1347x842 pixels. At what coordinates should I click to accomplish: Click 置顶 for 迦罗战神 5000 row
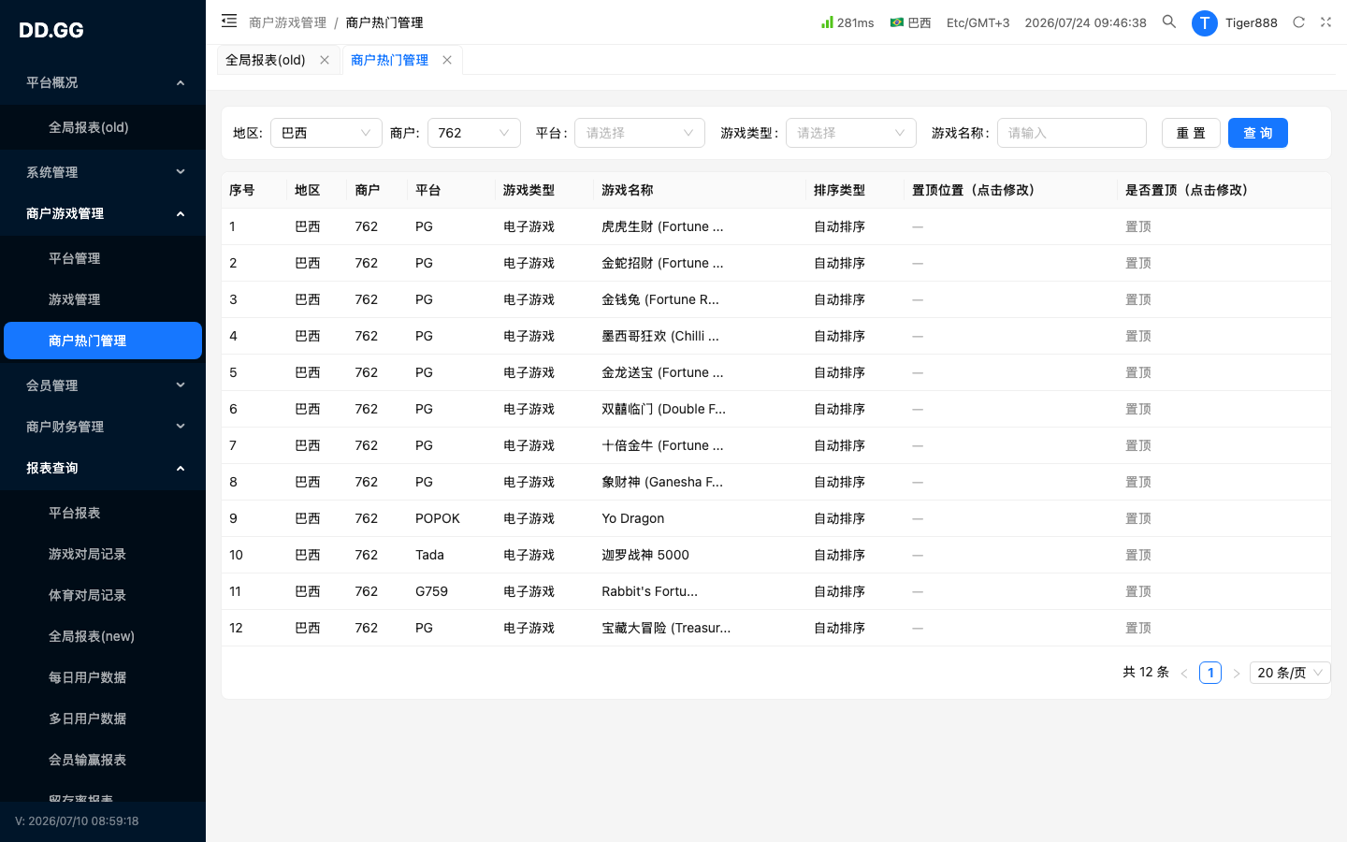pos(1138,555)
